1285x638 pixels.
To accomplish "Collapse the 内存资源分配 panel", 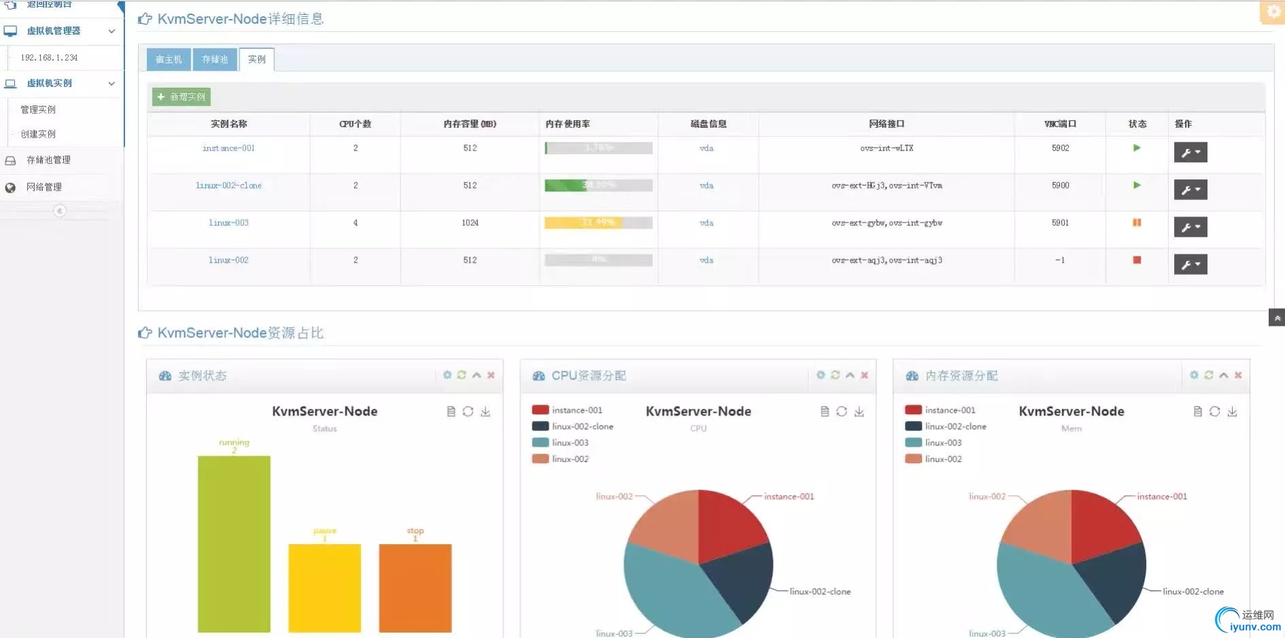I will coord(1223,375).
